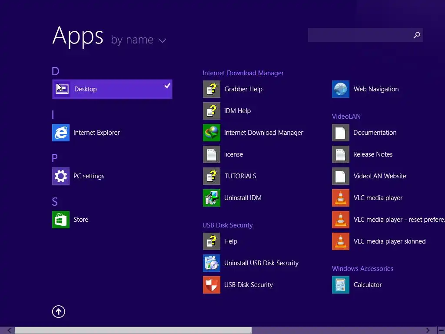
Task: Click the 'license' label
Action: point(233,154)
